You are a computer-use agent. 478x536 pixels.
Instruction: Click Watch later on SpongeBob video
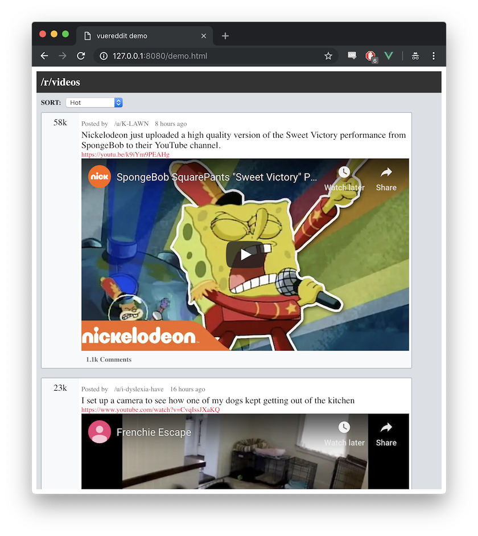(344, 179)
